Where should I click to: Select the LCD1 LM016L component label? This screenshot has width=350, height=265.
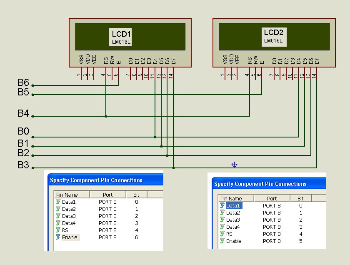tap(120, 37)
